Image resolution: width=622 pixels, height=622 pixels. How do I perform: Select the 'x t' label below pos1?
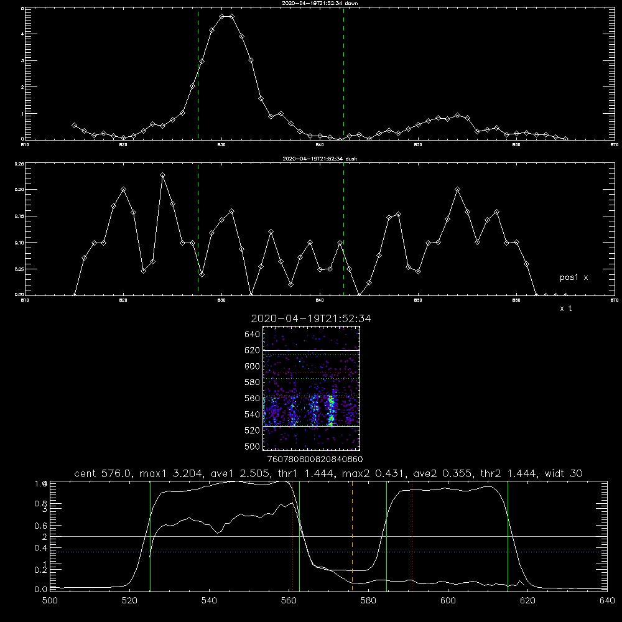coord(565,309)
